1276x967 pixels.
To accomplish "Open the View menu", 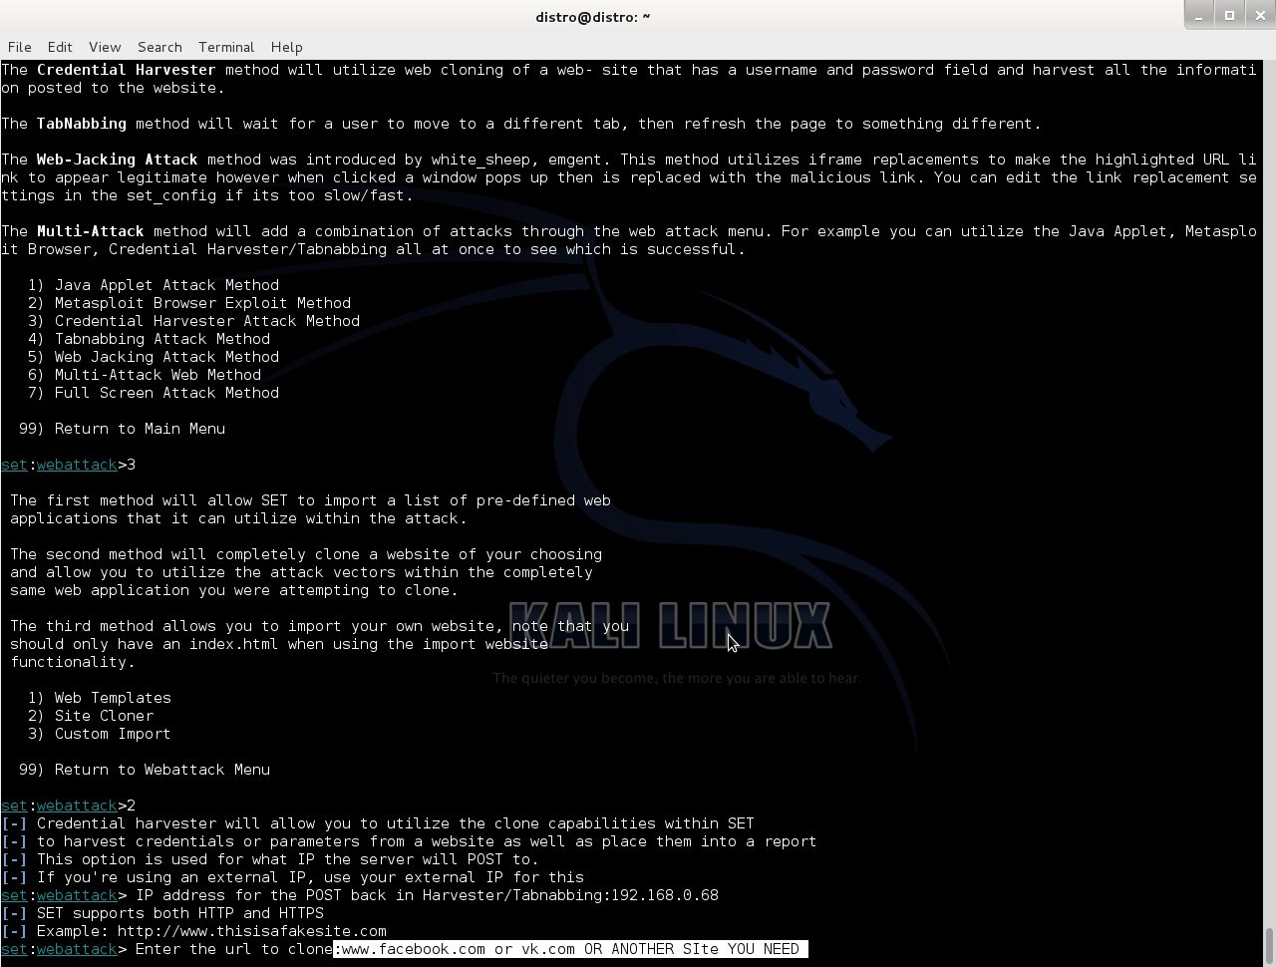I will [105, 47].
